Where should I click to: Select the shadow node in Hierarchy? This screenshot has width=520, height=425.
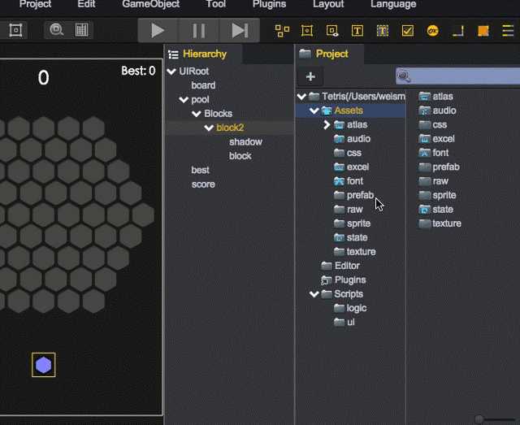click(245, 142)
